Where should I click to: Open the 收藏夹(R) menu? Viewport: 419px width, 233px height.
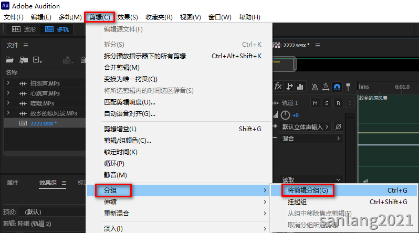click(x=159, y=17)
